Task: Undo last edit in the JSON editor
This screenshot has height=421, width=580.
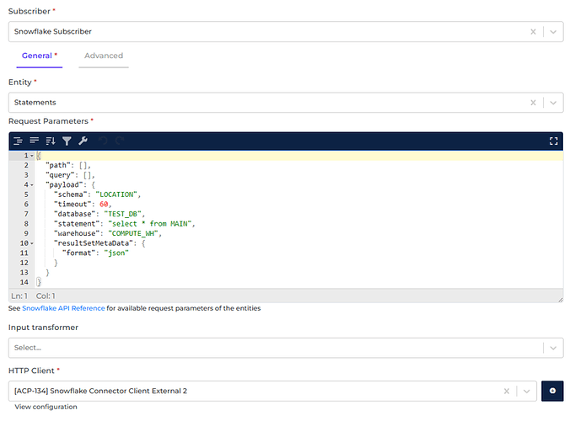Action: click(x=103, y=141)
